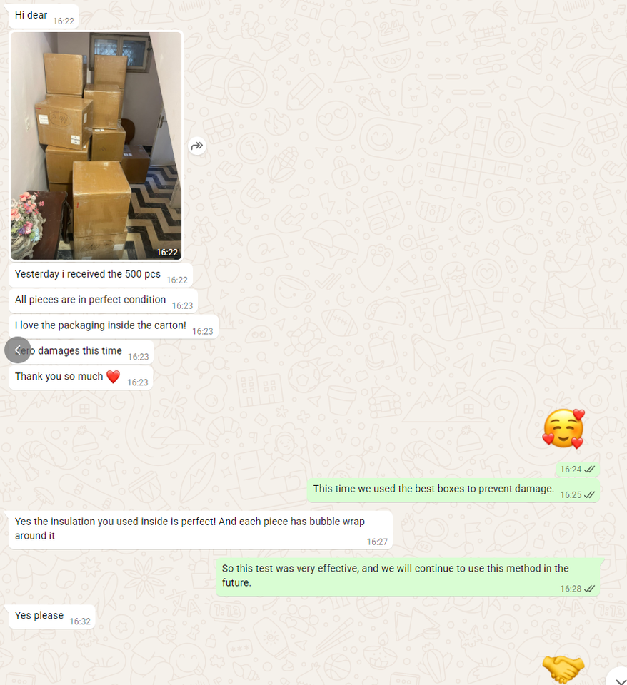Select 'All pieces are in perfect condition' message

click(103, 300)
